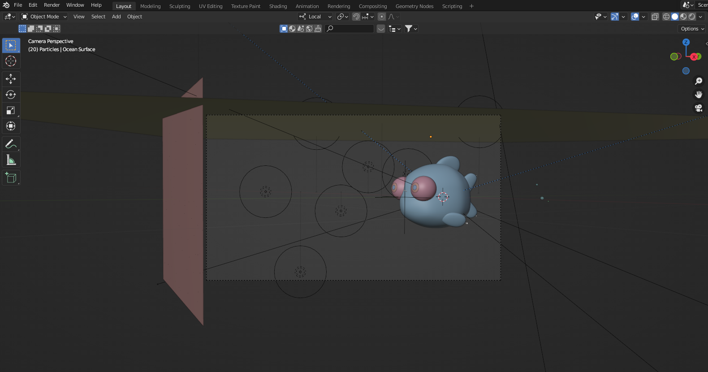
Task: Open the viewport View menu
Action: (79, 17)
